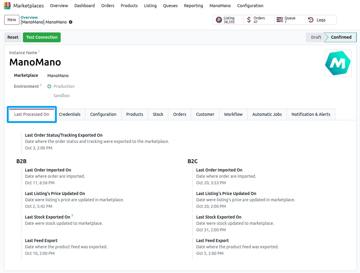Open the Orders top menu

coord(108,6)
